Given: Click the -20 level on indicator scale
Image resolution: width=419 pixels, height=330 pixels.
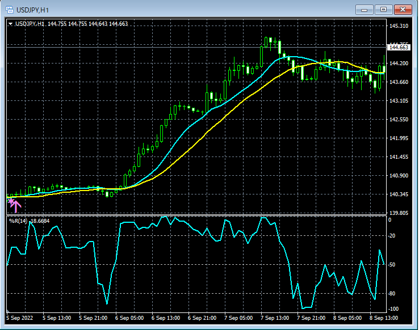Looking at the screenshot, I should coord(393,236).
